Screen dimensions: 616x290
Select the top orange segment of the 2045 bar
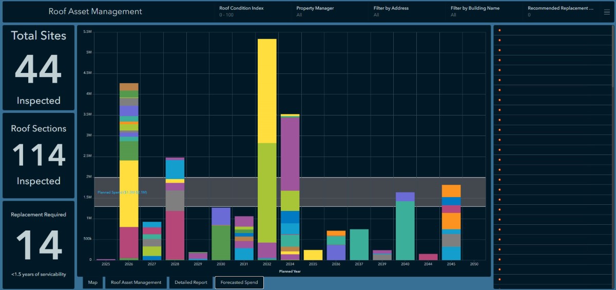[451, 191]
